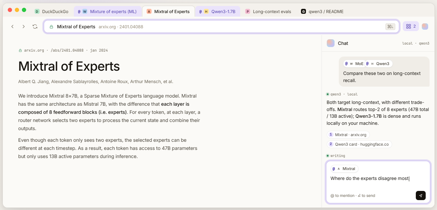Click the local · qwen3 model label

tap(416, 43)
